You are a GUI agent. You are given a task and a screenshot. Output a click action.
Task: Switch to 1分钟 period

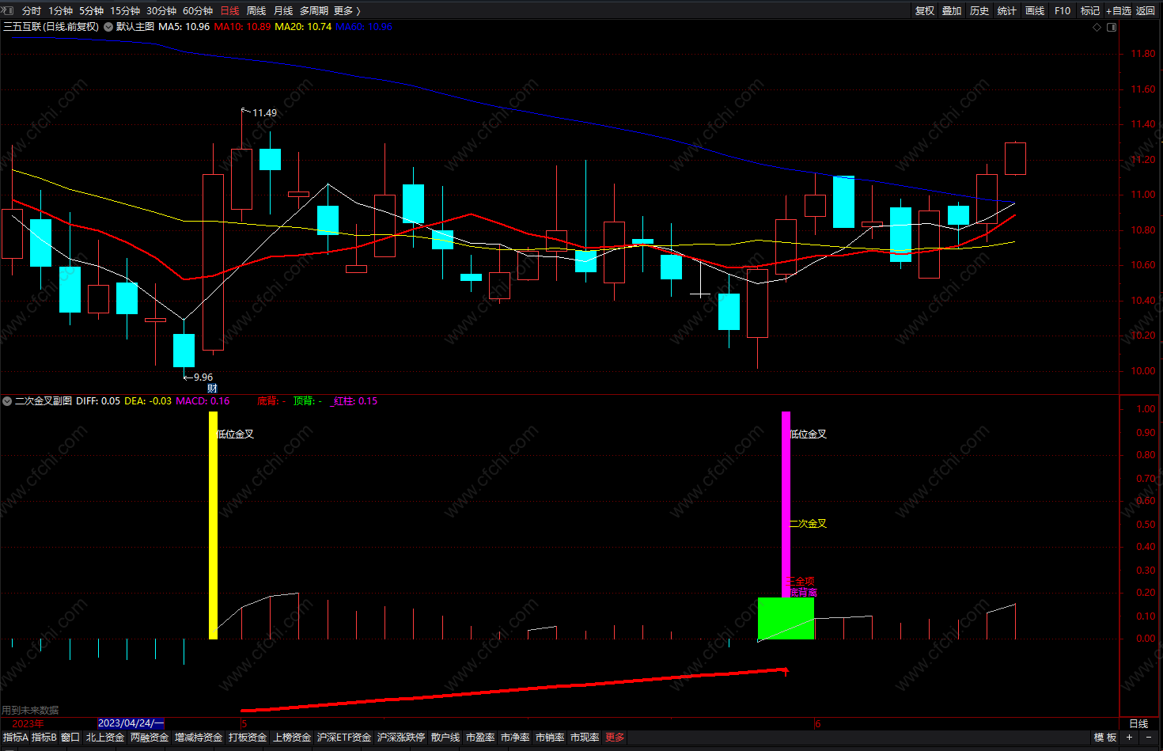pyautogui.click(x=61, y=11)
